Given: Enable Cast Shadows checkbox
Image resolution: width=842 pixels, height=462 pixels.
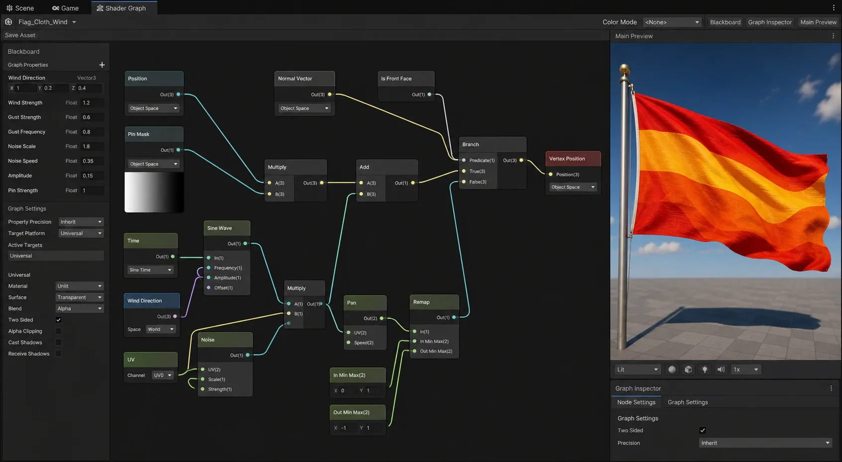Looking at the screenshot, I should 58,343.
